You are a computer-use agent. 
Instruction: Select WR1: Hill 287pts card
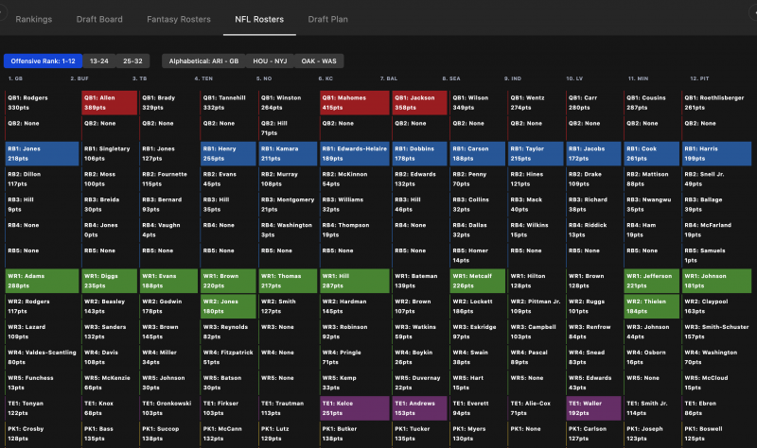(x=355, y=281)
